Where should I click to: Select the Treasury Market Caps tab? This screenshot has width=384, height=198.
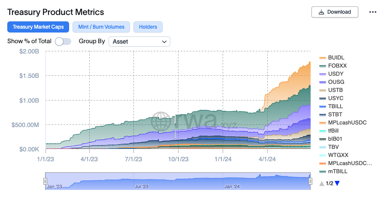pos(38,27)
